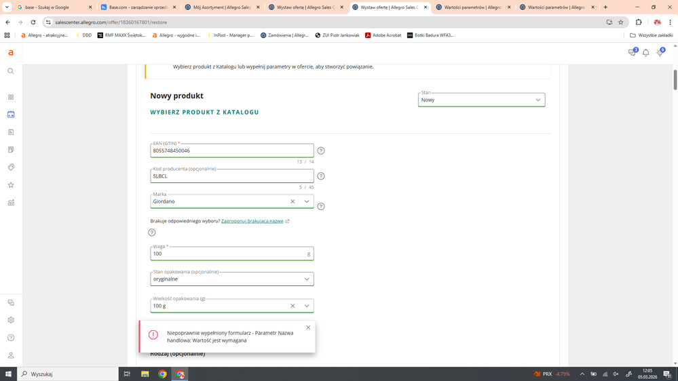Open settings gear in left sidebar
Screen dimensions: 678x381
pyautogui.click(x=11, y=320)
